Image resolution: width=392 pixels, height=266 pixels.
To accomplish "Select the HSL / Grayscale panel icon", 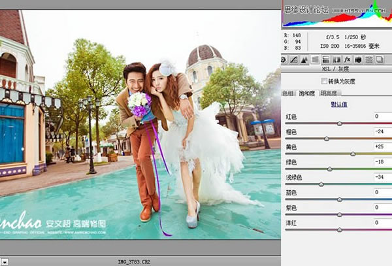I will (315, 59).
